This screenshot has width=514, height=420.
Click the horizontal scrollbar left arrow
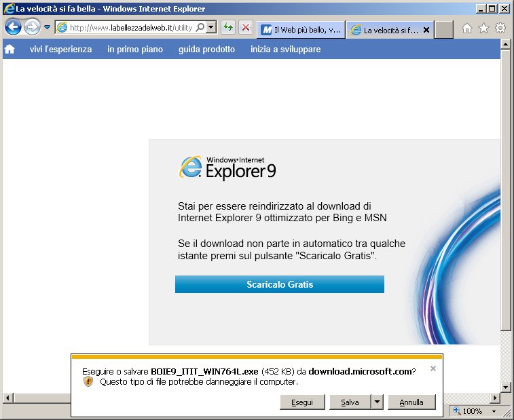[8, 398]
